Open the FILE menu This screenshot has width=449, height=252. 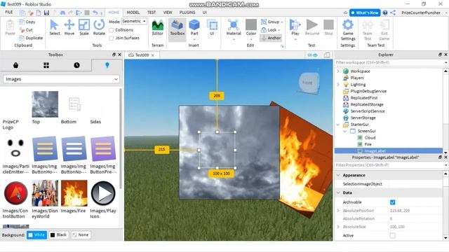pos(9,13)
